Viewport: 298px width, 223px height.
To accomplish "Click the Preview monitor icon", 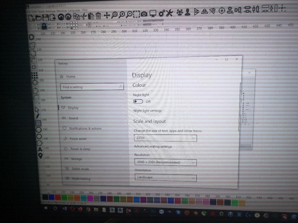I will (153, 13).
